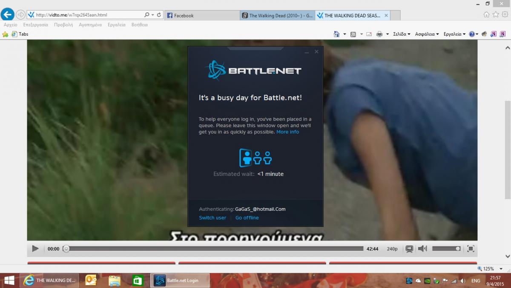The height and width of the screenshot is (288, 511).
Task: Click the ENG language indicator
Action: pyautogui.click(x=476, y=281)
